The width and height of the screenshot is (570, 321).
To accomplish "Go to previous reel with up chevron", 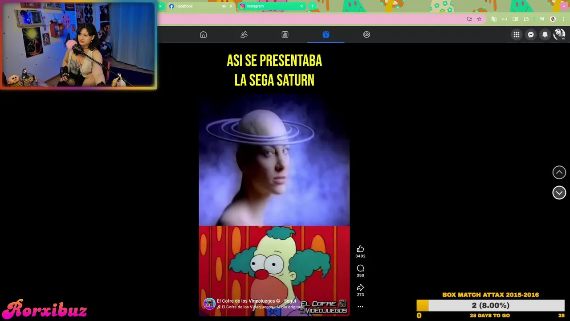I will (559, 172).
